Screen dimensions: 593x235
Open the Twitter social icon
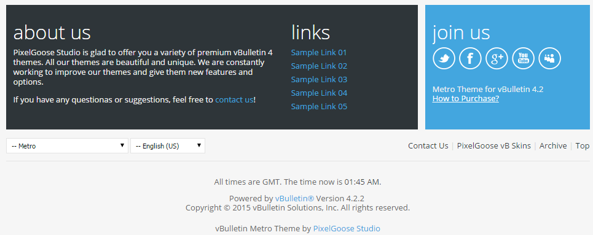point(444,58)
